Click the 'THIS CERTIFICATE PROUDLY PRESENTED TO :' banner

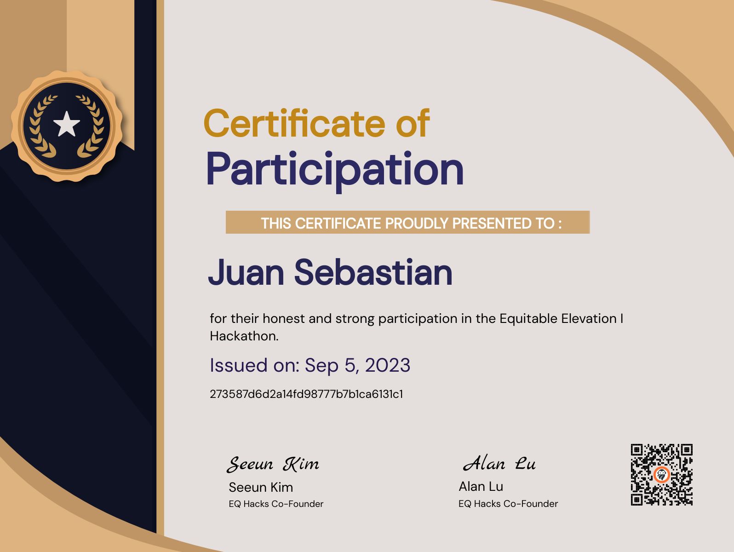tap(407, 223)
